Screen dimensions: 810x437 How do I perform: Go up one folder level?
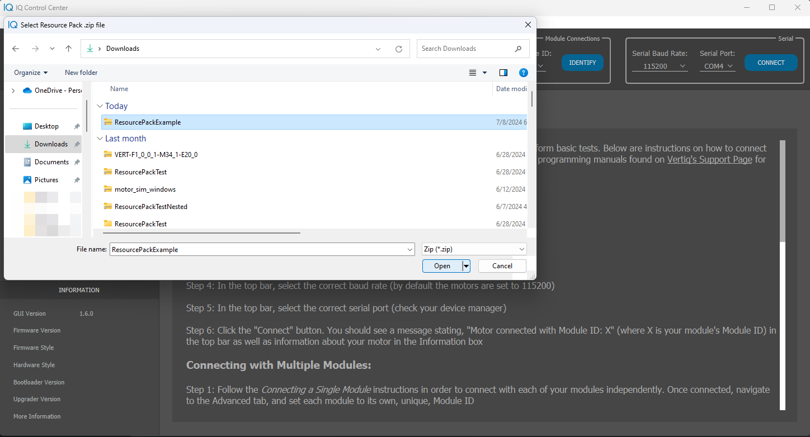pyautogui.click(x=68, y=49)
